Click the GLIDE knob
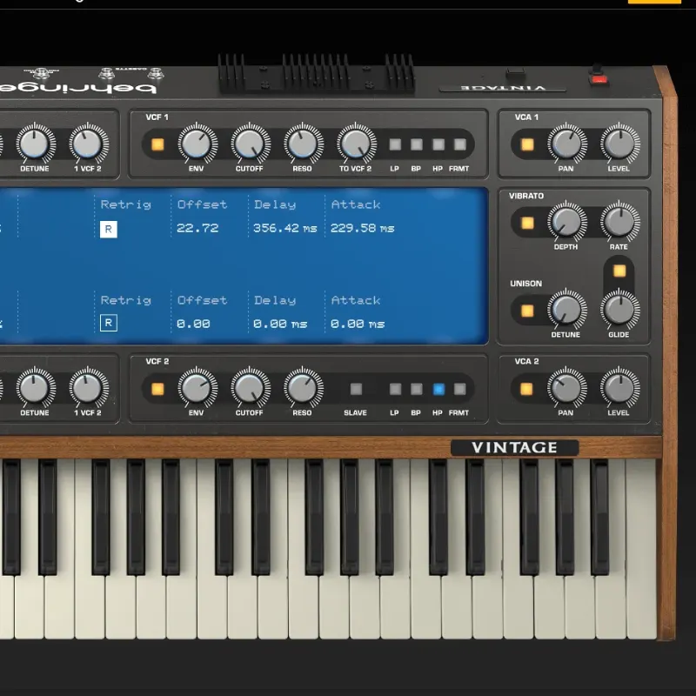Viewport: 696px width, 696px height. pyautogui.click(x=619, y=309)
